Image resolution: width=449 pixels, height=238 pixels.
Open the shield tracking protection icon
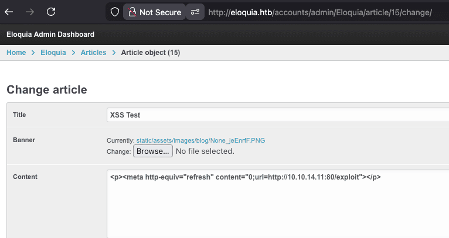tap(115, 12)
